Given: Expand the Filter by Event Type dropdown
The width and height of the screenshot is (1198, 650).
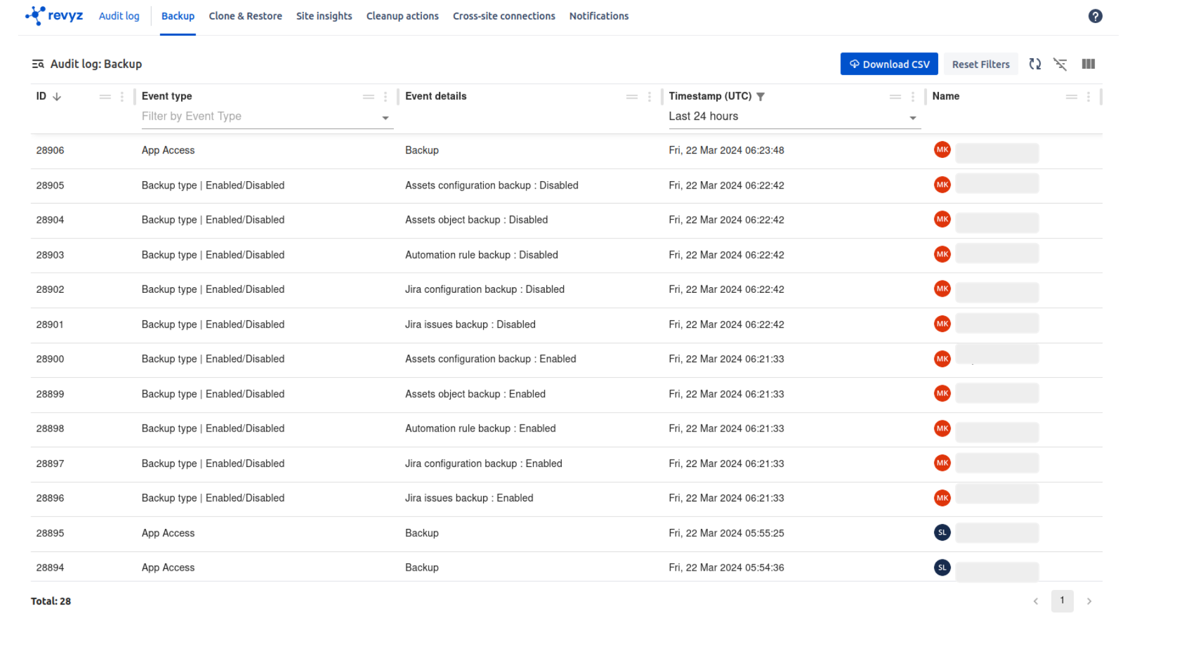Looking at the screenshot, I should (x=385, y=118).
